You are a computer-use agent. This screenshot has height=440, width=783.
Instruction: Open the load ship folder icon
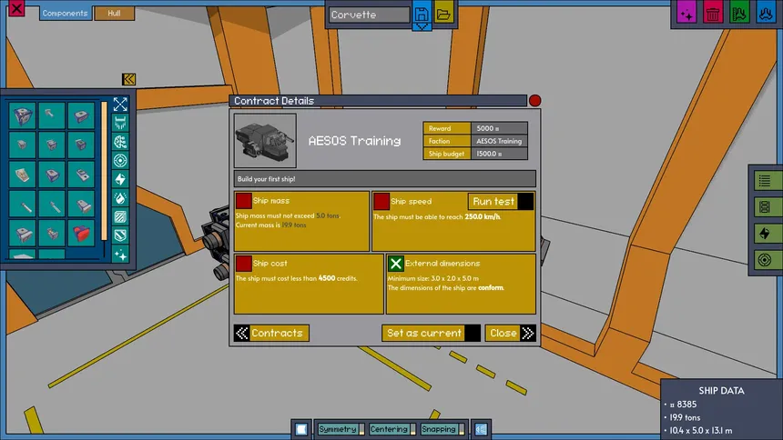pos(443,14)
